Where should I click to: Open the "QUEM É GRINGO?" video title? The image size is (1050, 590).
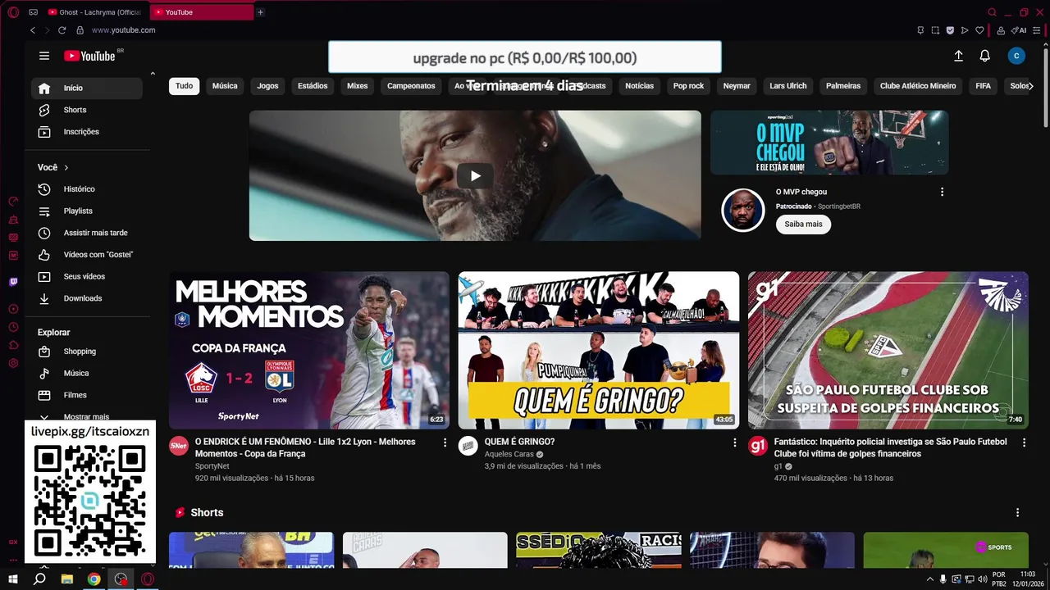tap(519, 442)
